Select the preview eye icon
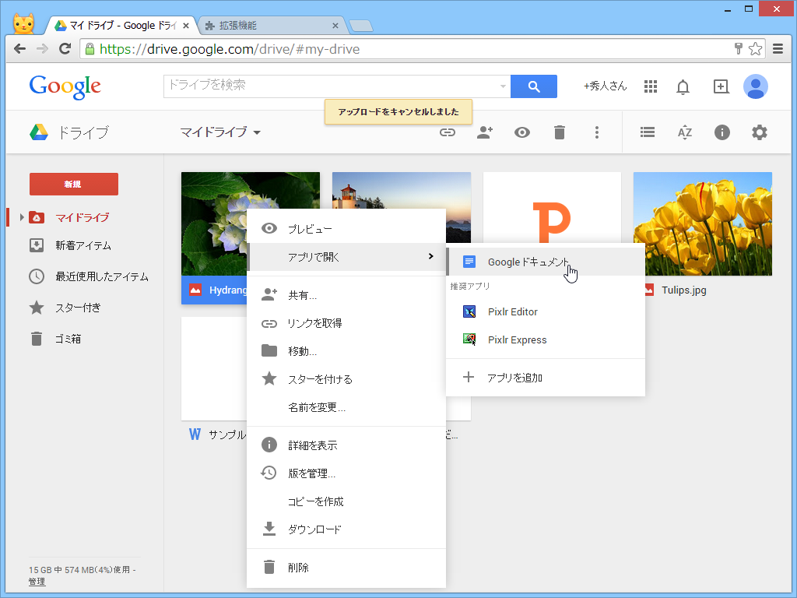Image resolution: width=797 pixels, height=598 pixels. point(521,132)
